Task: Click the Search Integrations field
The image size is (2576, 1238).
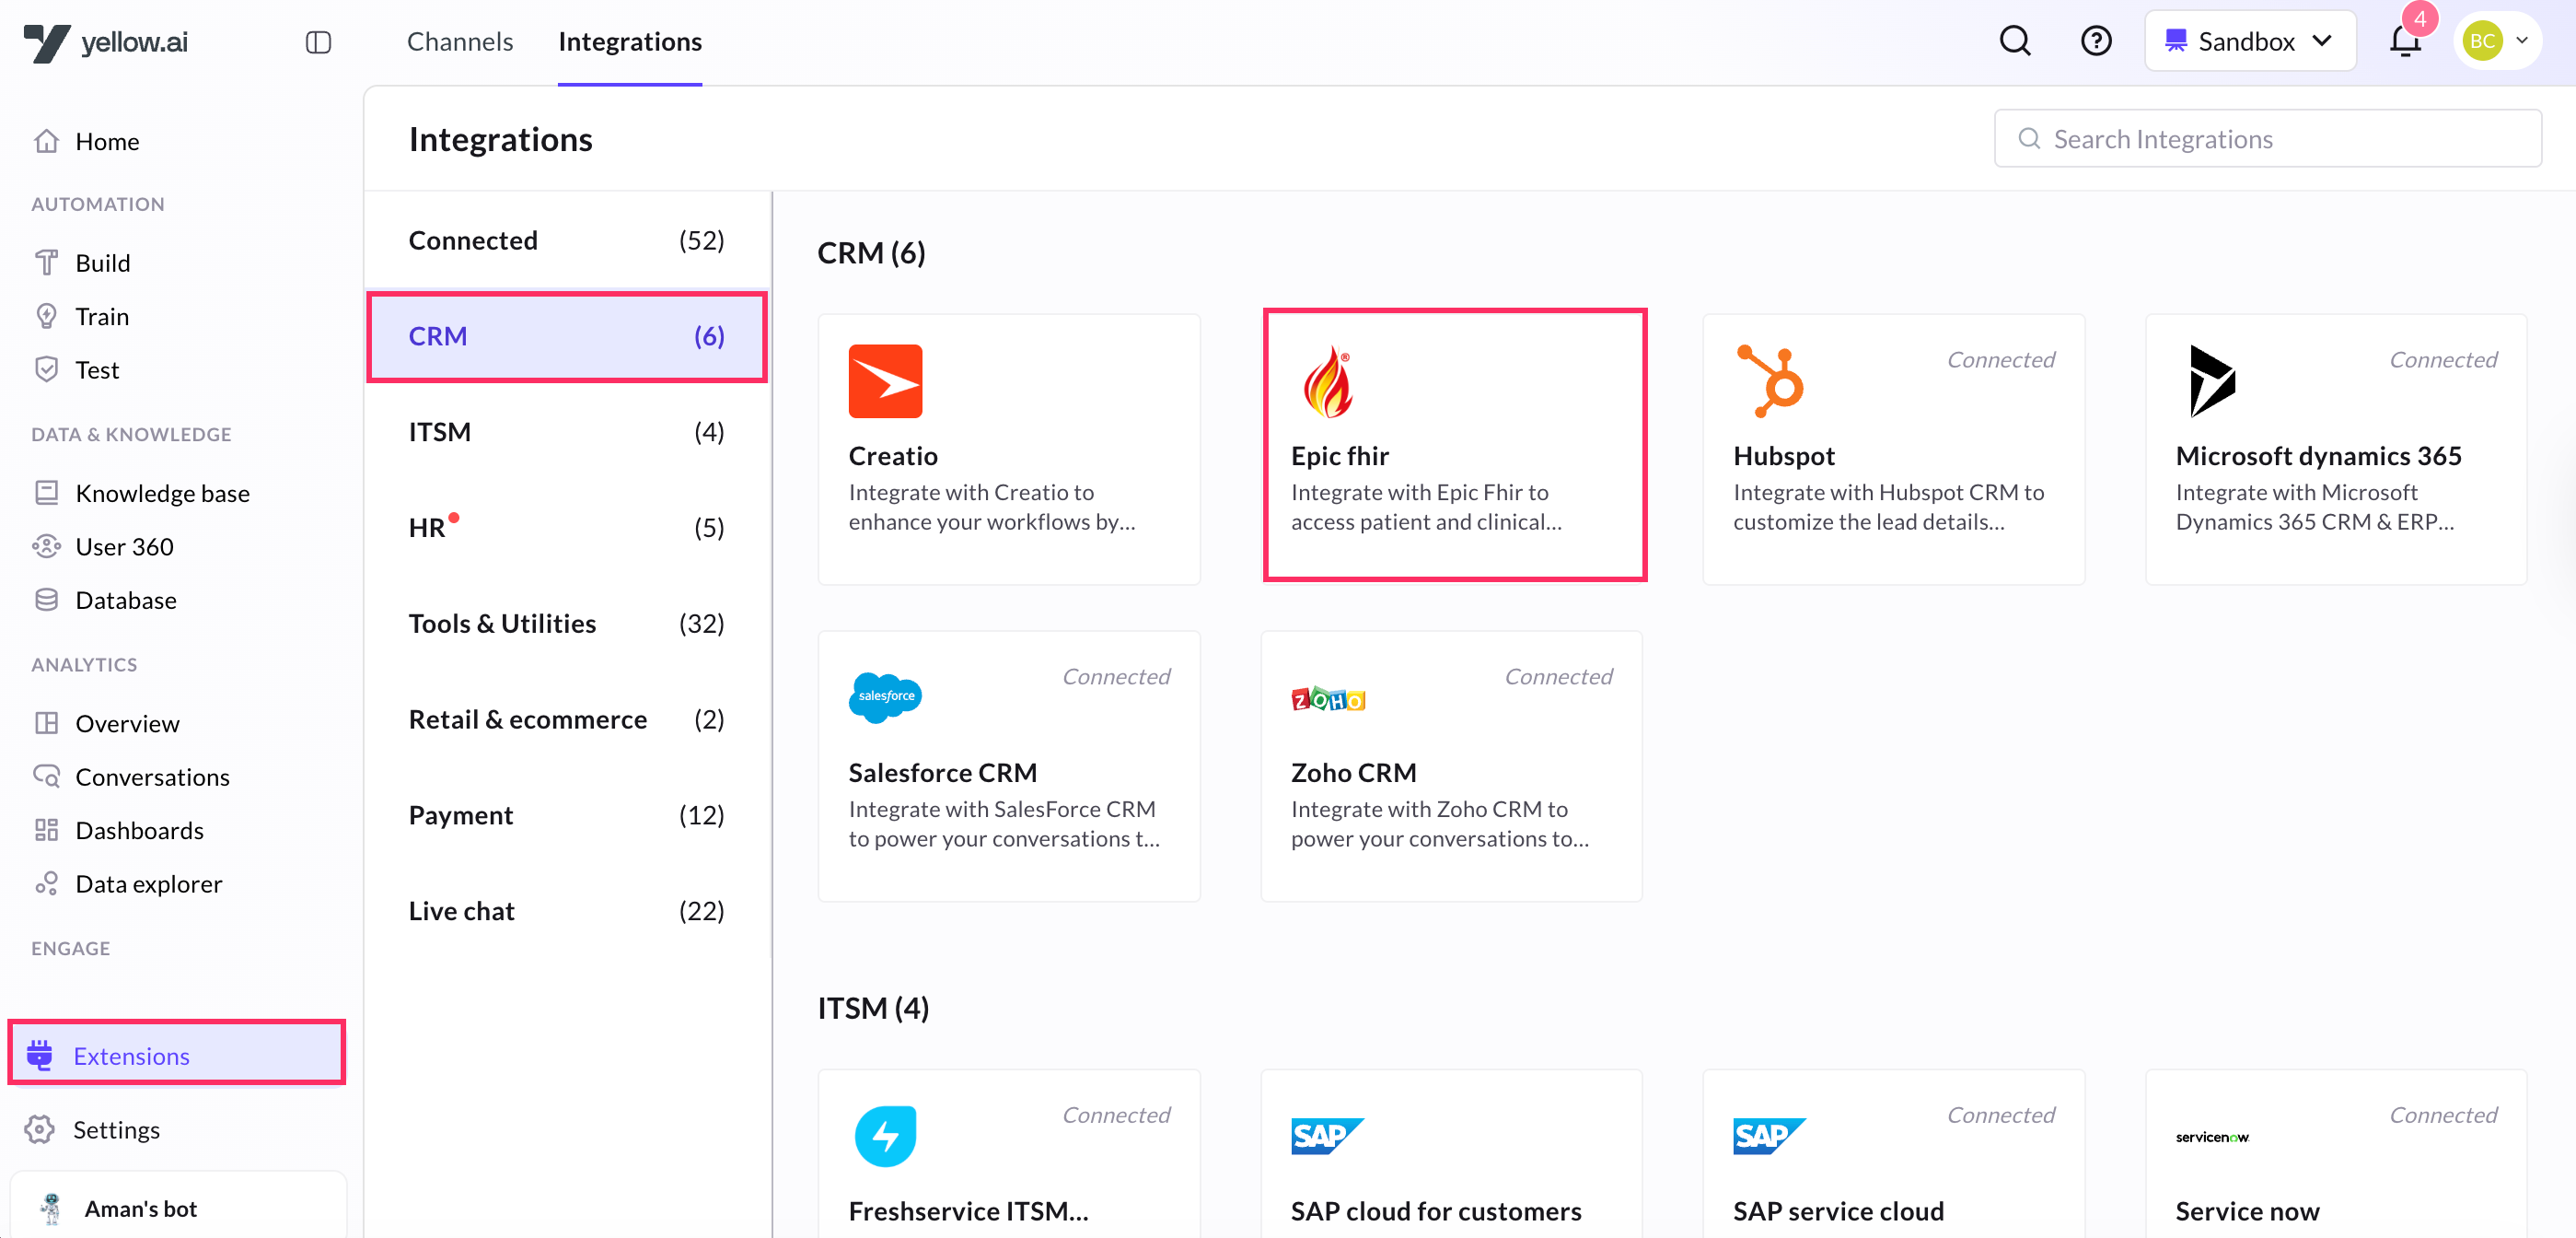Action: (x=2267, y=139)
